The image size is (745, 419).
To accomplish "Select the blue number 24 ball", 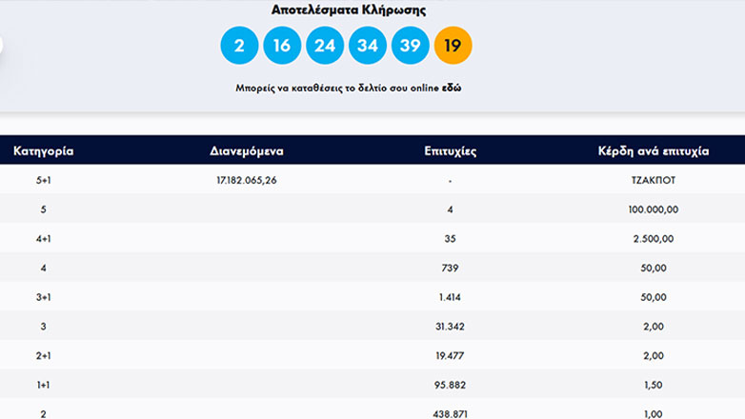I will (x=324, y=45).
